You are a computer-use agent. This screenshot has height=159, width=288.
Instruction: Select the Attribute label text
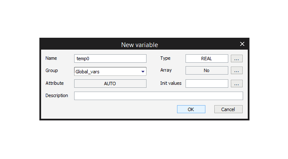pyautogui.click(x=55, y=83)
